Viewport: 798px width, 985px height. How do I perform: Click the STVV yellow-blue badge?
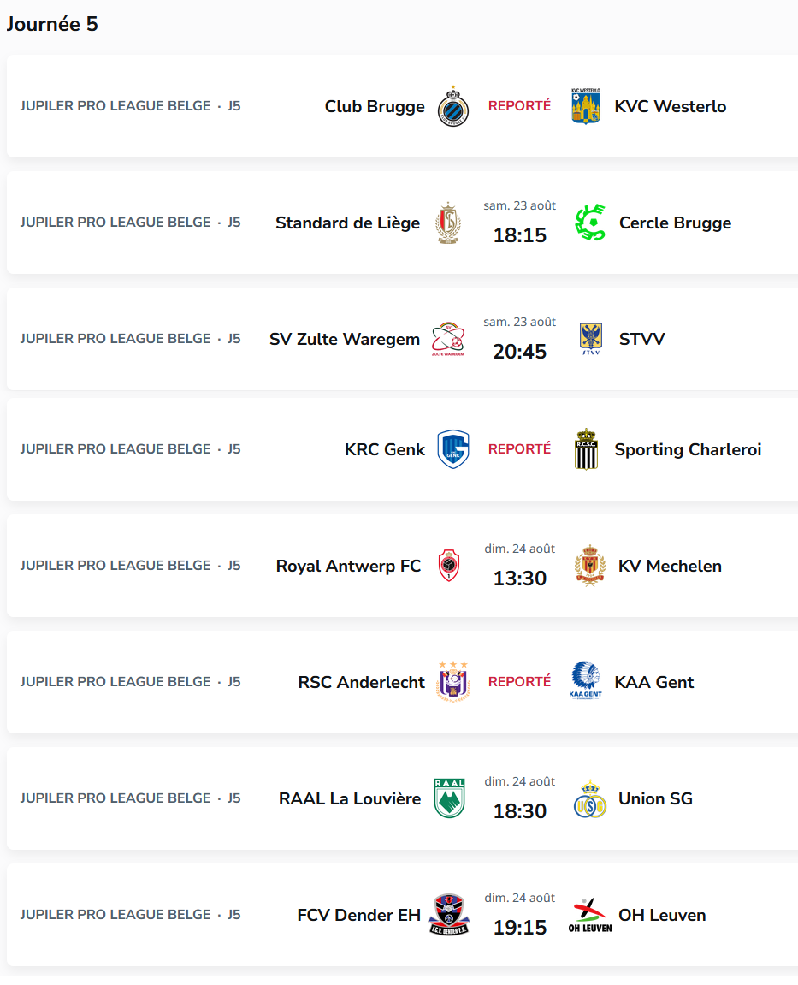(590, 339)
